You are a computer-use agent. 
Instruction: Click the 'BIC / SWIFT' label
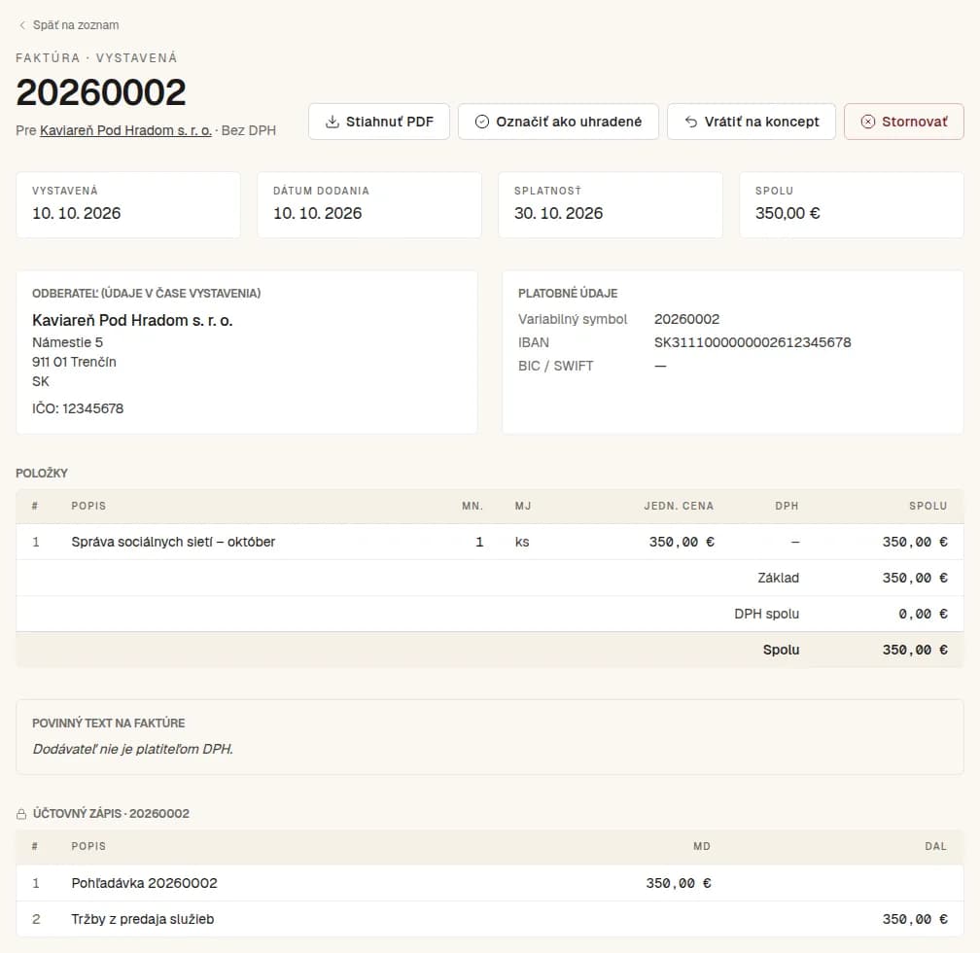tap(556, 366)
